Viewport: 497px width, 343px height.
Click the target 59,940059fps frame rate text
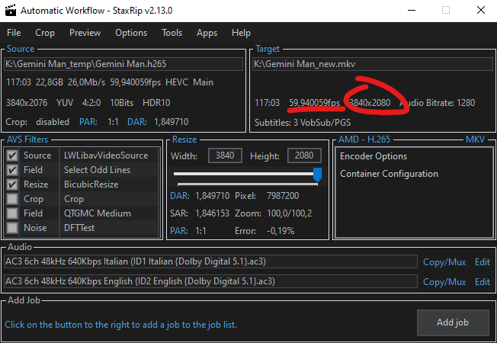[x=314, y=103]
